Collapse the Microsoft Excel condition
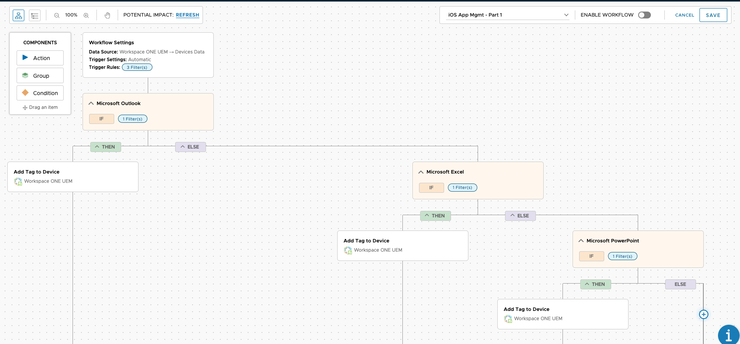 click(421, 172)
